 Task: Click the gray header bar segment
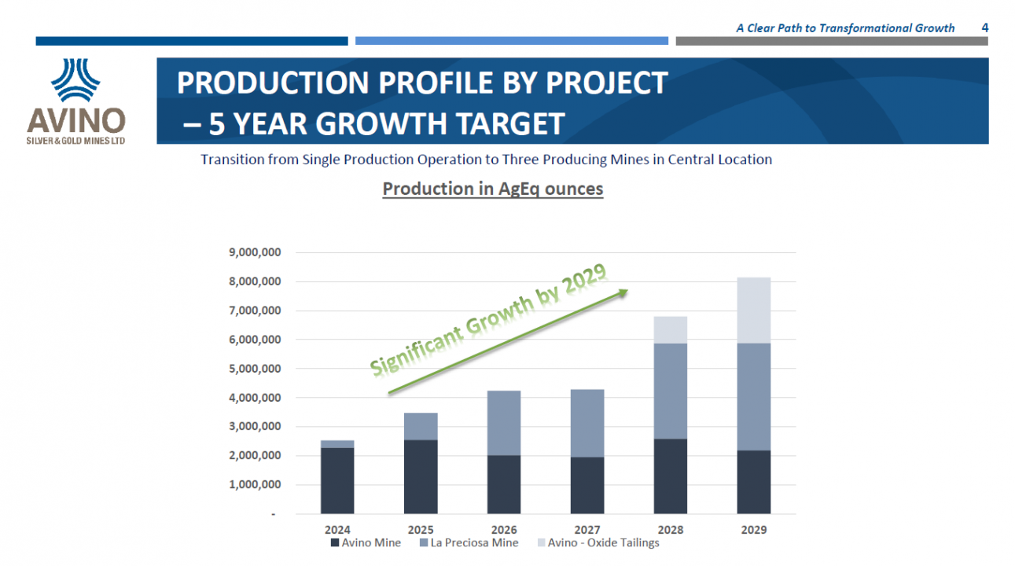[831, 41]
